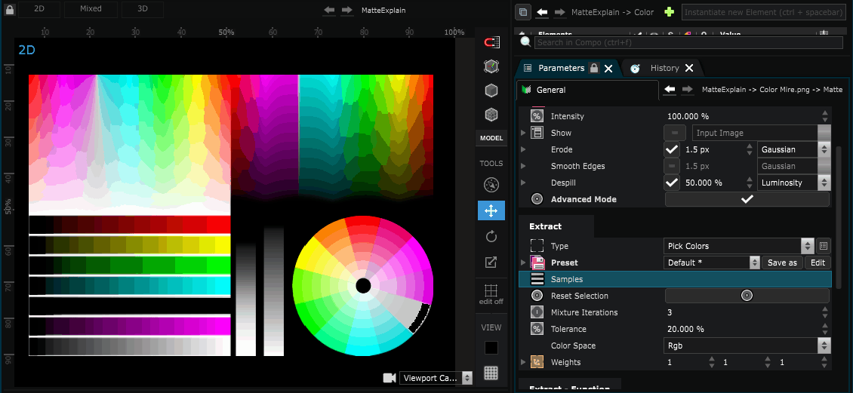Viewport: 853px width, 393px height.
Task: Select the solid cube shading icon
Action: (491, 91)
